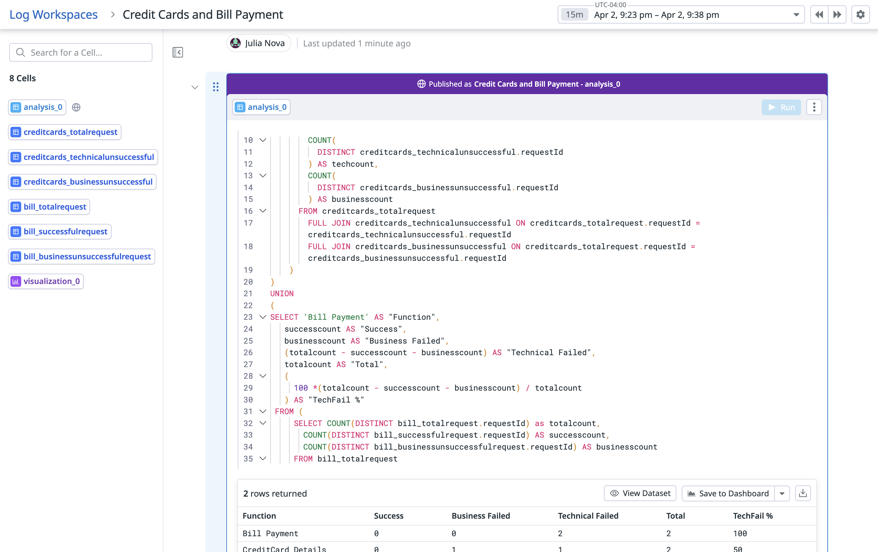The height and width of the screenshot is (552, 878).
Task: Collapse the analysis_0 cell chevron
Action: click(x=195, y=88)
